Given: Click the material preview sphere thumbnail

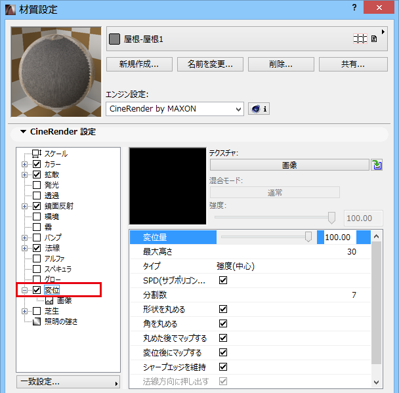Looking at the screenshot, I should 56,72.
